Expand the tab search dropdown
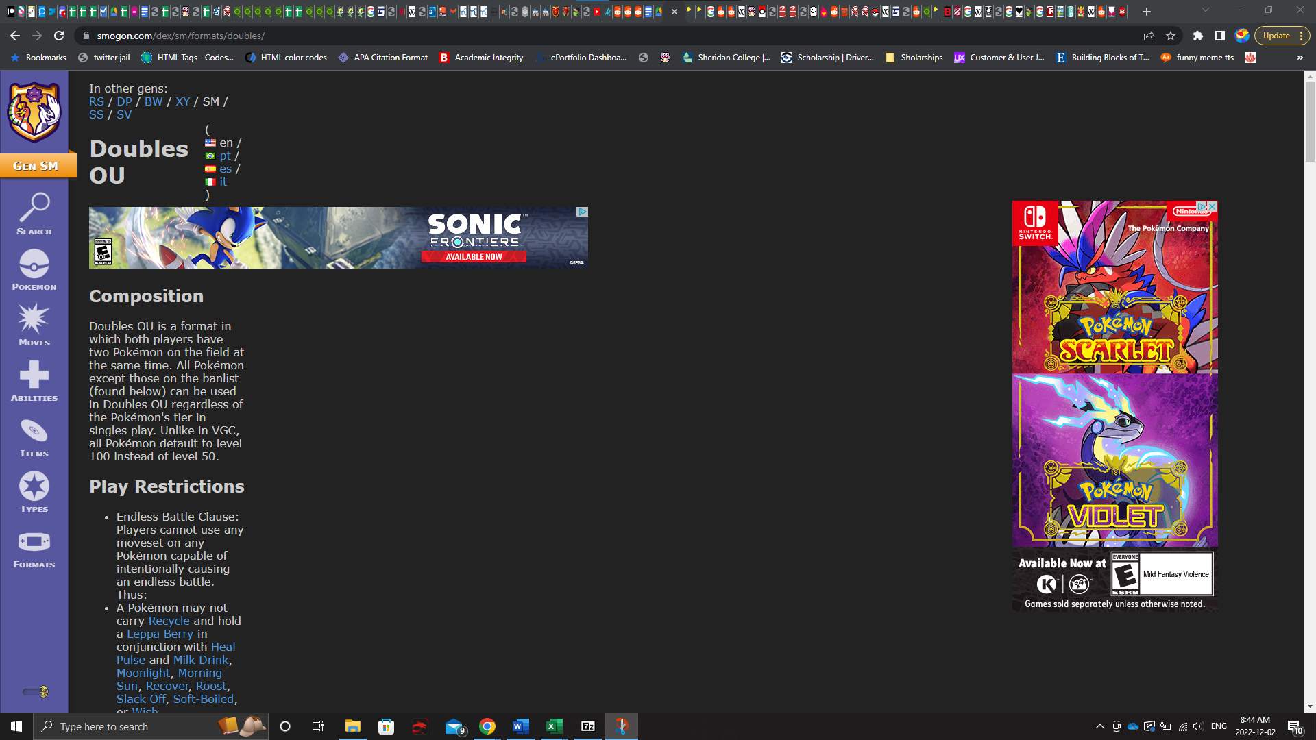The height and width of the screenshot is (740, 1316). click(1206, 10)
